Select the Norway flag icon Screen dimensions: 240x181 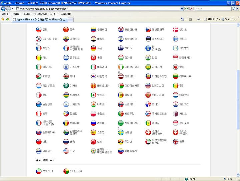pyautogui.click(x=121, y=104)
